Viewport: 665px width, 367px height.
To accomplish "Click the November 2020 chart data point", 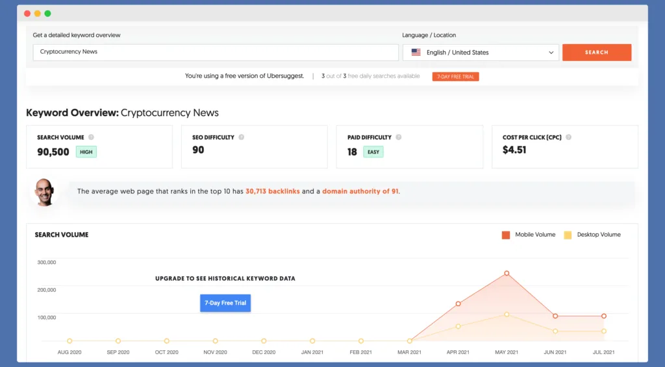I will 216,341.
